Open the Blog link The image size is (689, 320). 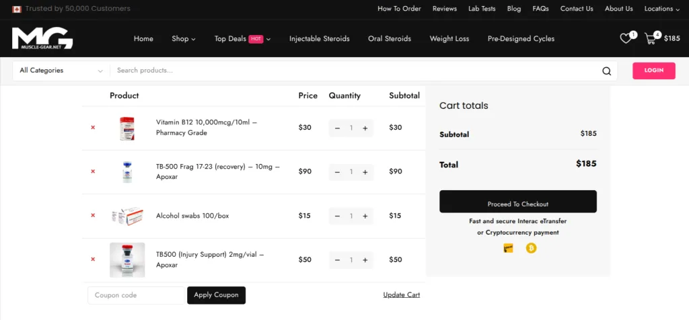[x=514, y=9]
